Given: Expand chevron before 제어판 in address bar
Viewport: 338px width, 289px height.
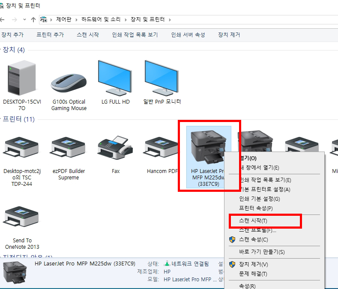Looking at the screenshot, I should point(51,20).
